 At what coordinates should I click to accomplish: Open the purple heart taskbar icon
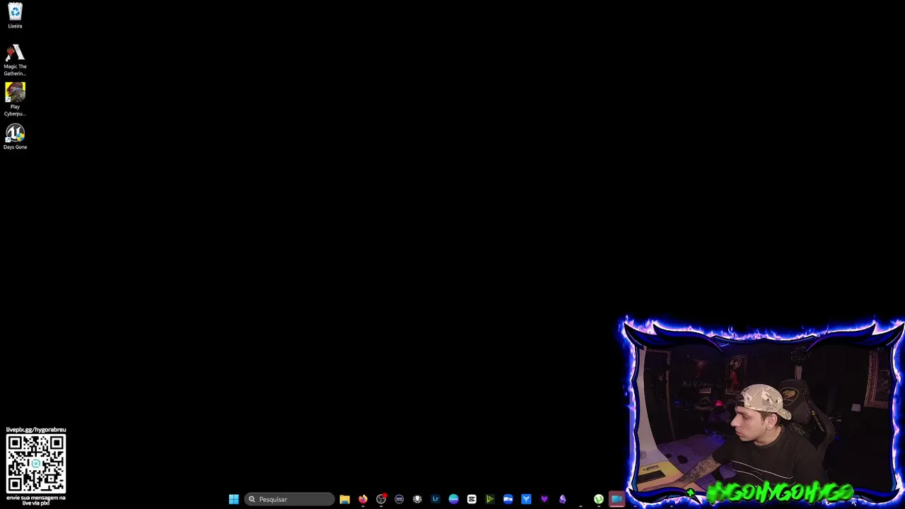pyautogui.click(x=544, y=499)
